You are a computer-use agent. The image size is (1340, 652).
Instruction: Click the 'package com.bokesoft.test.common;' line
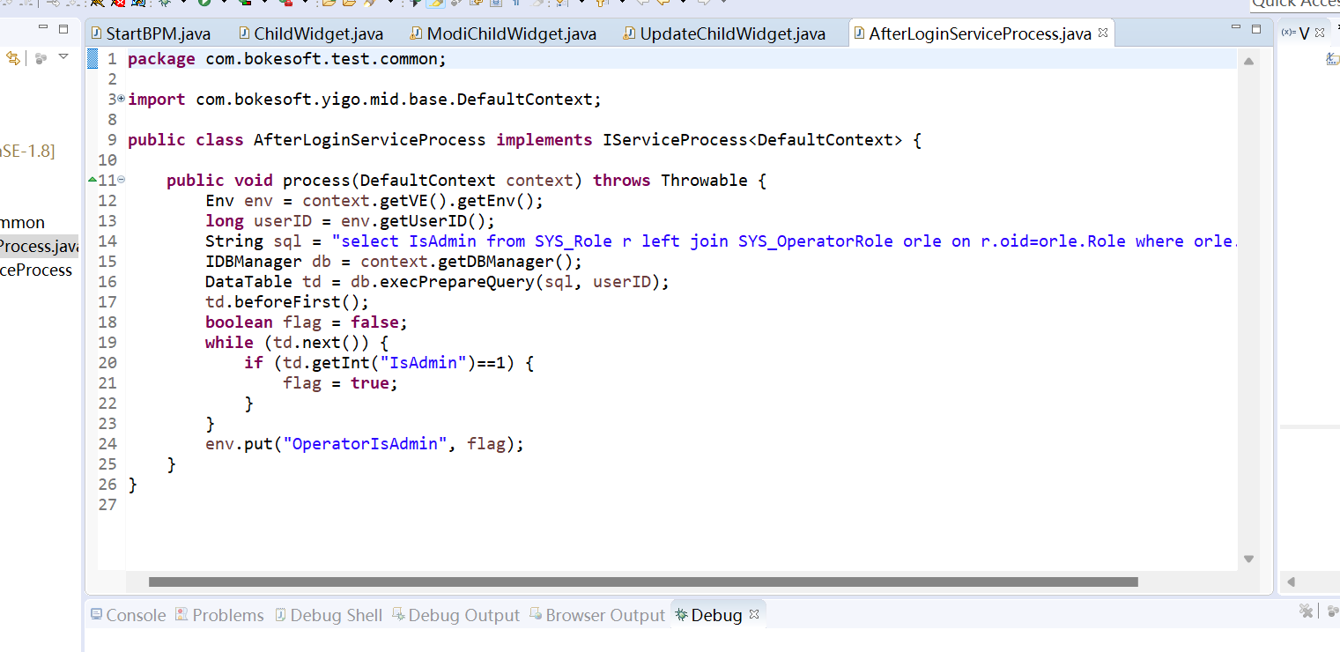coord(287,59)
